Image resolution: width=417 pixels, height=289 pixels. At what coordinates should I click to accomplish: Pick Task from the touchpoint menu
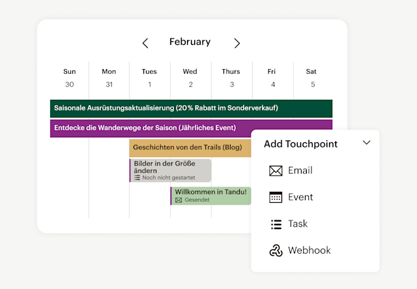point(298,224)
